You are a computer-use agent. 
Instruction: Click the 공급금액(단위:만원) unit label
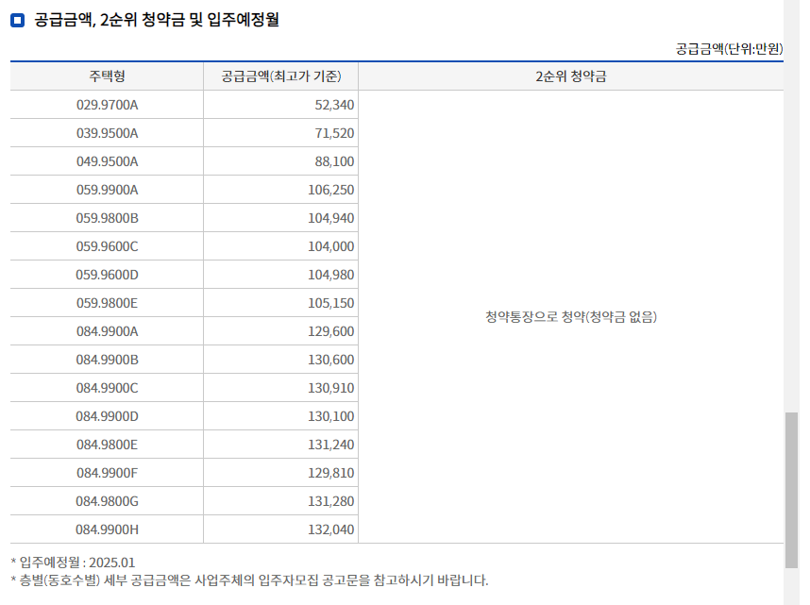point(729,49)
